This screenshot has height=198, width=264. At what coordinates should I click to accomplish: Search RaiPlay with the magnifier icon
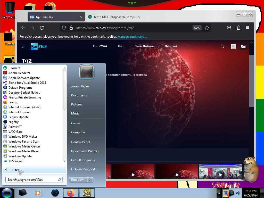pyautogui.click(x=222, y=46)
